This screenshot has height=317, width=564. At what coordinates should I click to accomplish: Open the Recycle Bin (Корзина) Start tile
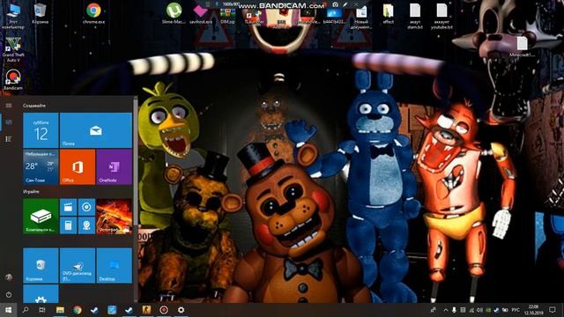41,266
